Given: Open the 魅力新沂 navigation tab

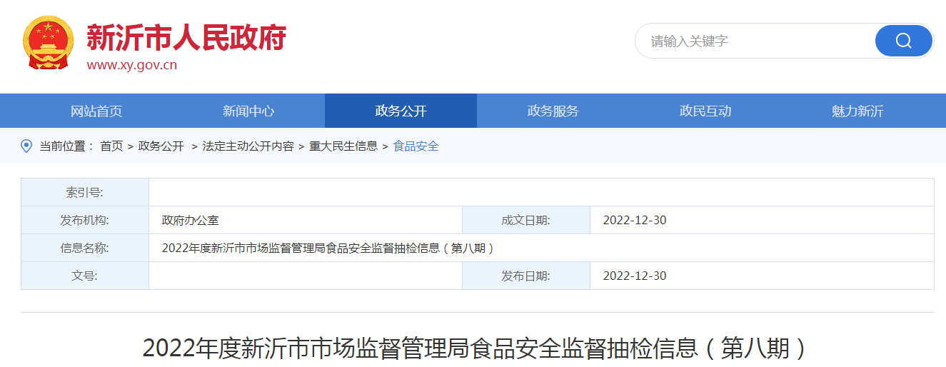Looking at the screenshot, I should coord(857,111).
